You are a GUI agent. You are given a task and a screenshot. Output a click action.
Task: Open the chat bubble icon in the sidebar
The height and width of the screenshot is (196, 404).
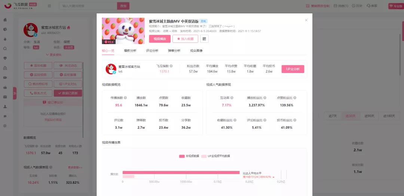pyautogui.click(x=5, y=116)
